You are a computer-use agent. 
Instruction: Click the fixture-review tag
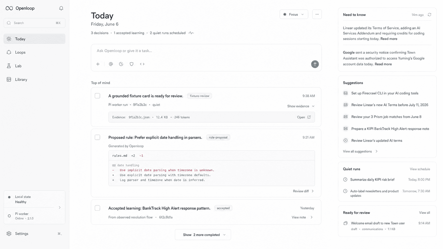200,96
